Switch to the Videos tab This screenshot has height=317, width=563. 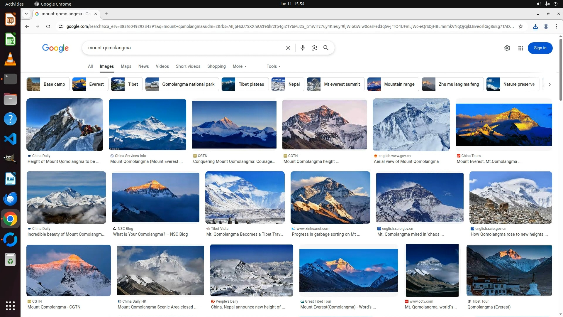pyautogui.click(x=162, y=66)
